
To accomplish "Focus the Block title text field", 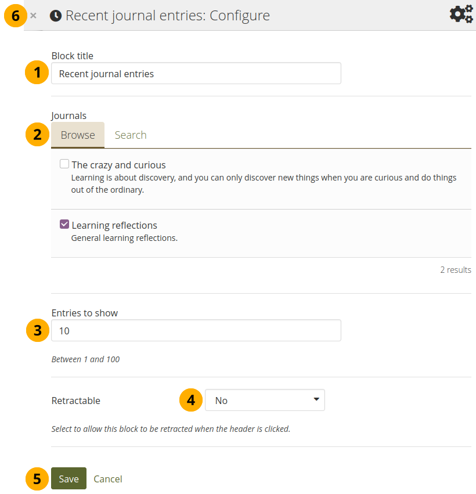I will tap(196, 74).
